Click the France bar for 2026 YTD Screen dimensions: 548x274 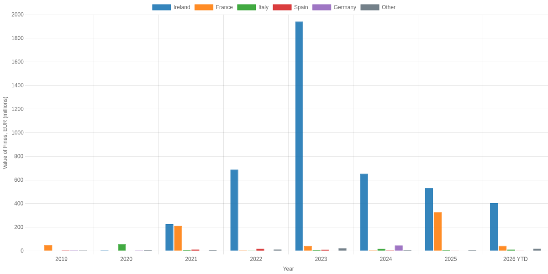coord(502,248)
